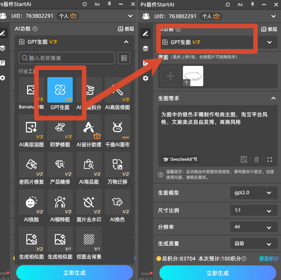Screen dimensions: 281x280
Task: Pin the right StartAI panel
Action: coord(252,4)
